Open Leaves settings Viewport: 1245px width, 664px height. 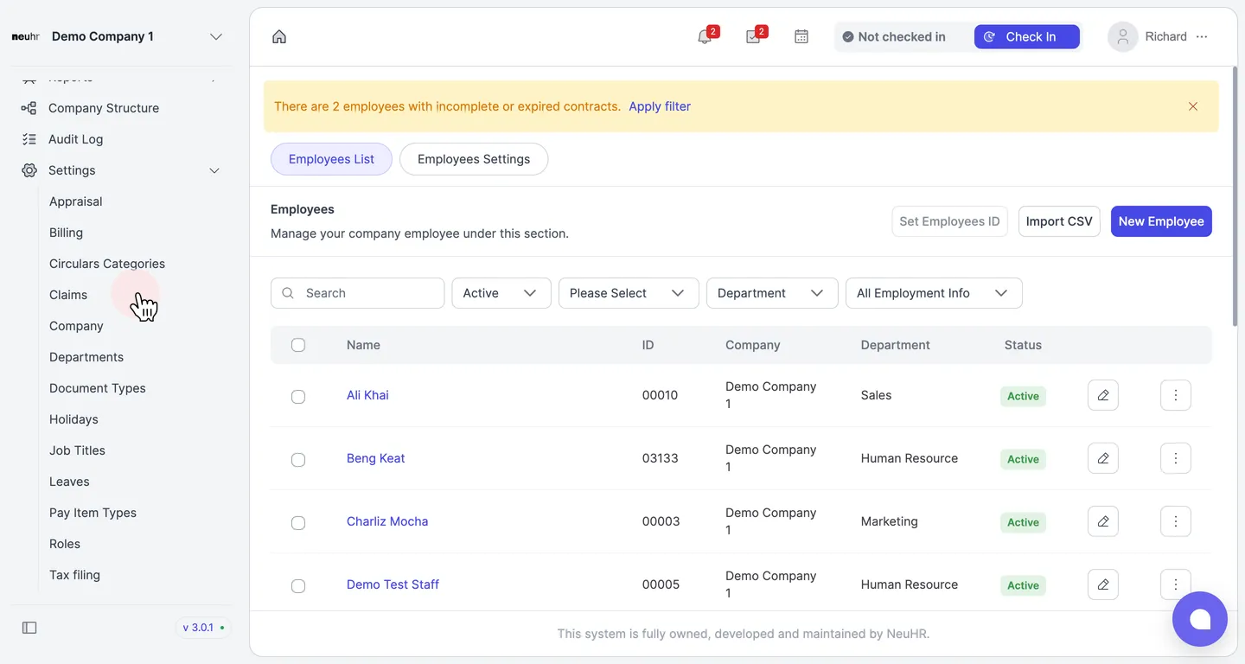click(x=69, y=482)
